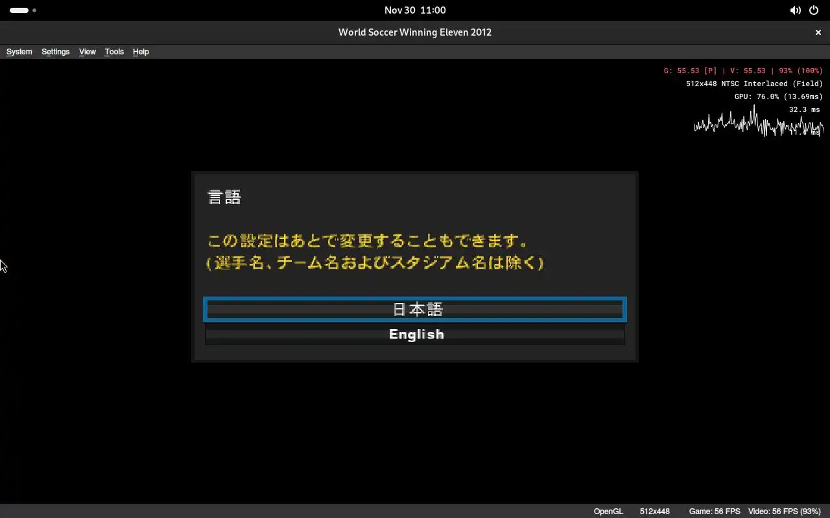The image size is (830, 518).
Task: Click the OpenGL renderer status text
Action: [x=608, y=512]
